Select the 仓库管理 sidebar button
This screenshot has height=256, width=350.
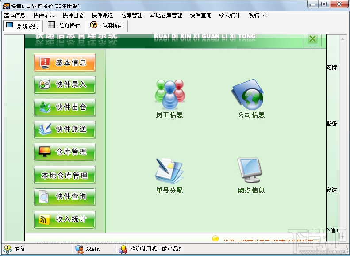point(65,152)
